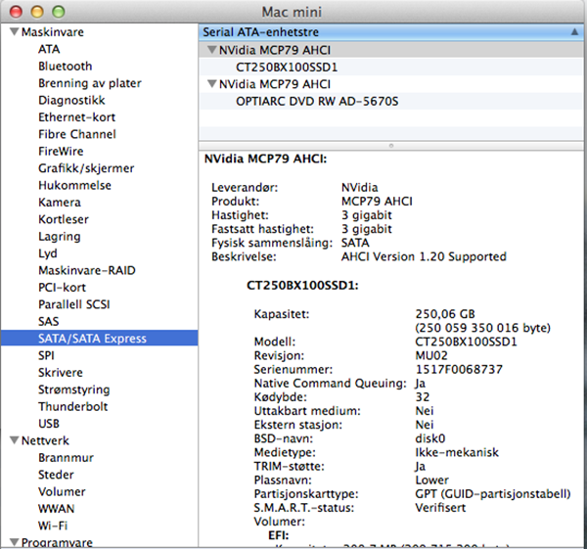The width and height of the screenshot is (587, 549).
Task: Click the pane splitter handle dot
Action: click(391, 146)
